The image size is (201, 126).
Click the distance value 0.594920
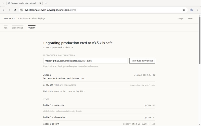coord(48,85)
